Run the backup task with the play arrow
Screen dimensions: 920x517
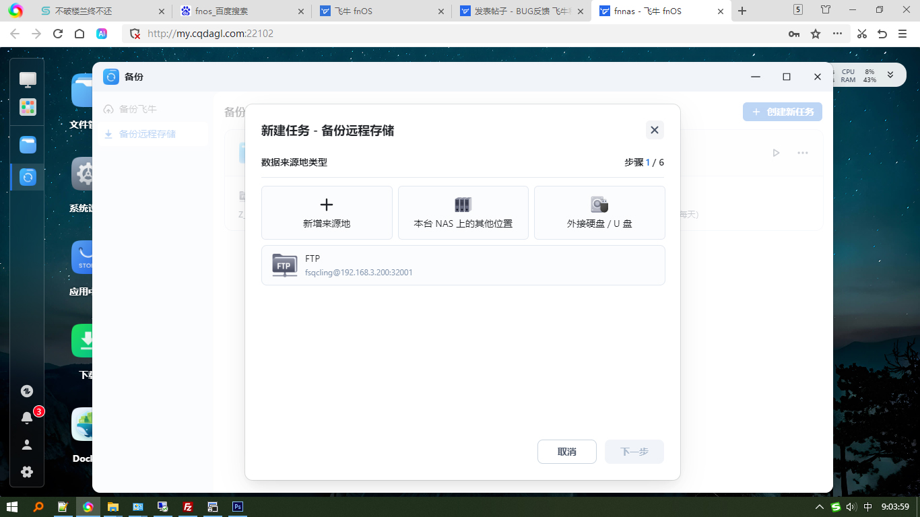click(x=776, y=153)
